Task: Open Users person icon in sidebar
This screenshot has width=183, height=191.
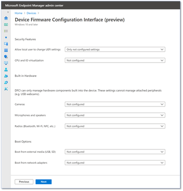Action: (6, 70)
